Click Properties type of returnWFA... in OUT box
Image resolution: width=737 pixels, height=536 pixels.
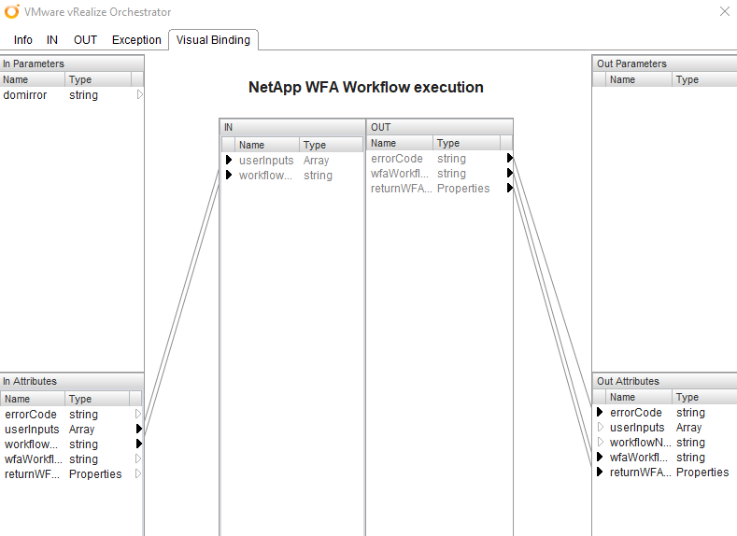(463, 189)
